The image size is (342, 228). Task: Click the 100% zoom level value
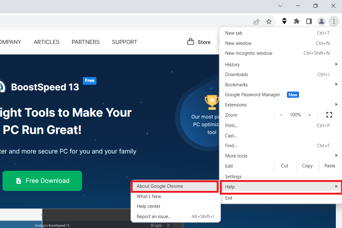click(x=295, y=115)
